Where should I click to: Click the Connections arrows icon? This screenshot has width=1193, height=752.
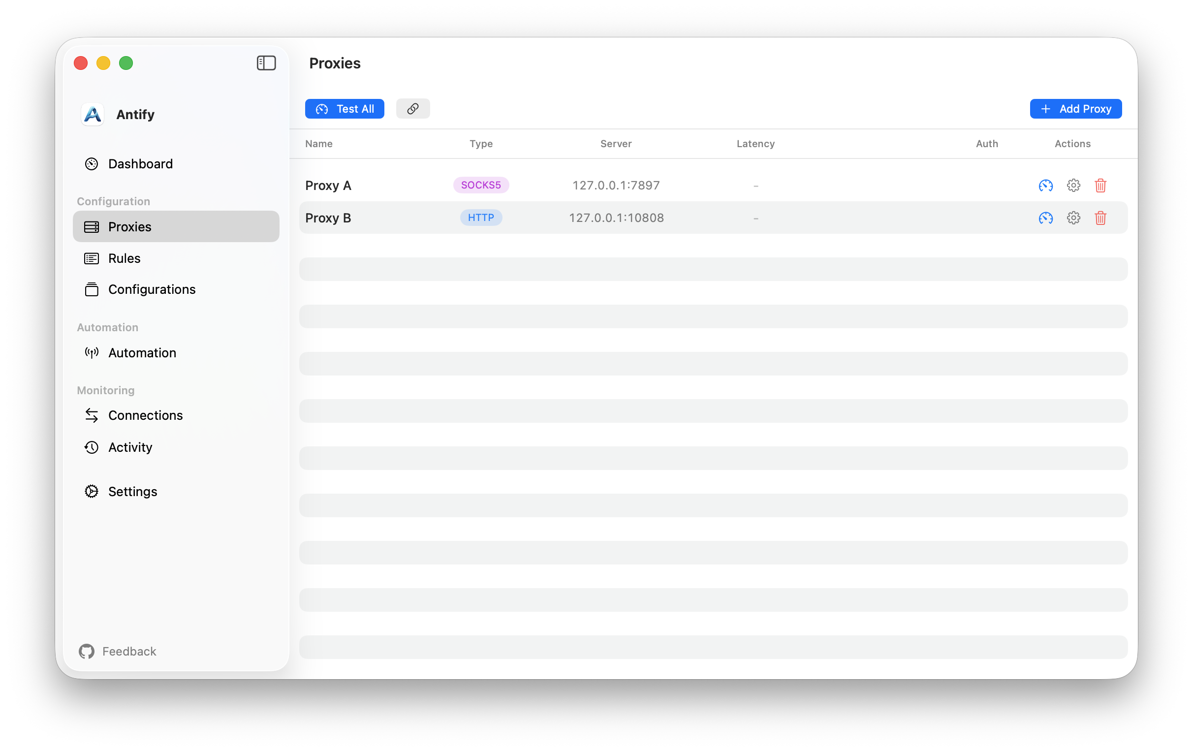92,415
